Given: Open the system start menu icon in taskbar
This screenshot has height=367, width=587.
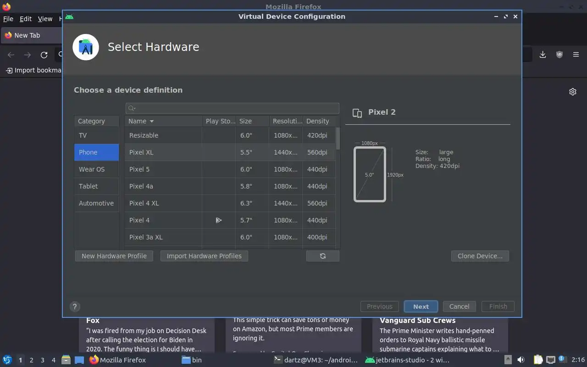Looking at the screenshot, I should tap(7, 360).
